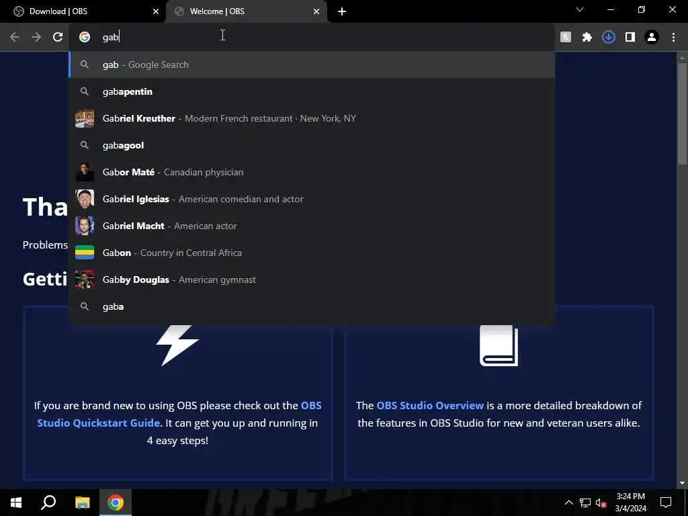Choose the gabapentin suggestion

coord(312,91)
